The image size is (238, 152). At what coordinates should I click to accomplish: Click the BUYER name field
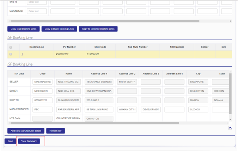(68, 91)
